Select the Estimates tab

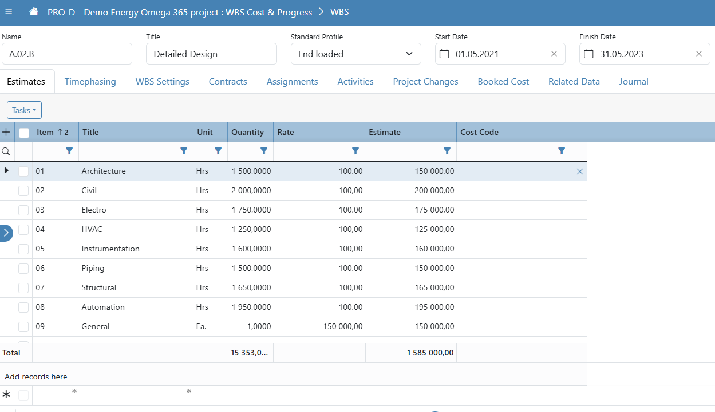coord(26,82)
